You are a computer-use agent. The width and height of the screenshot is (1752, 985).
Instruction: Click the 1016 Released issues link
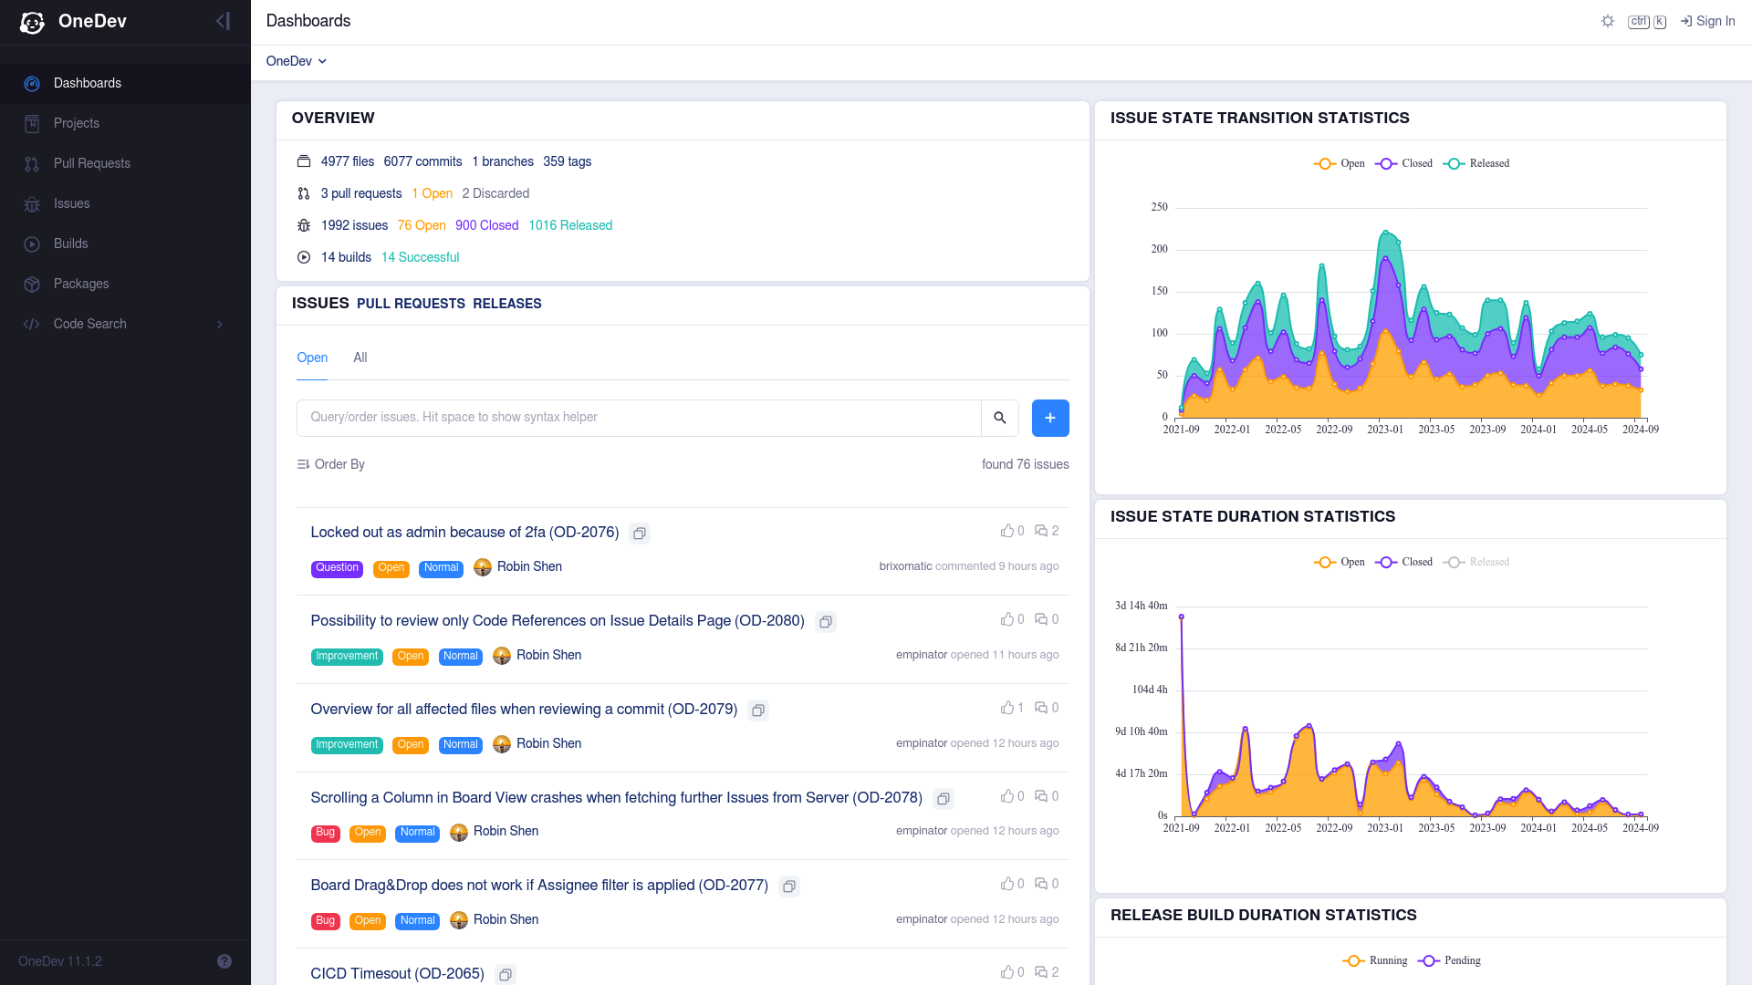click(570, 225)
